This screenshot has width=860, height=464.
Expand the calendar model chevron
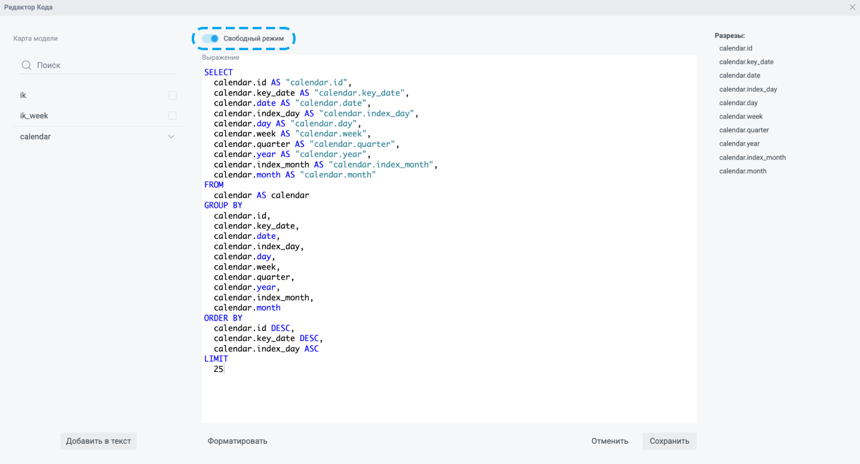click(171, 137)
